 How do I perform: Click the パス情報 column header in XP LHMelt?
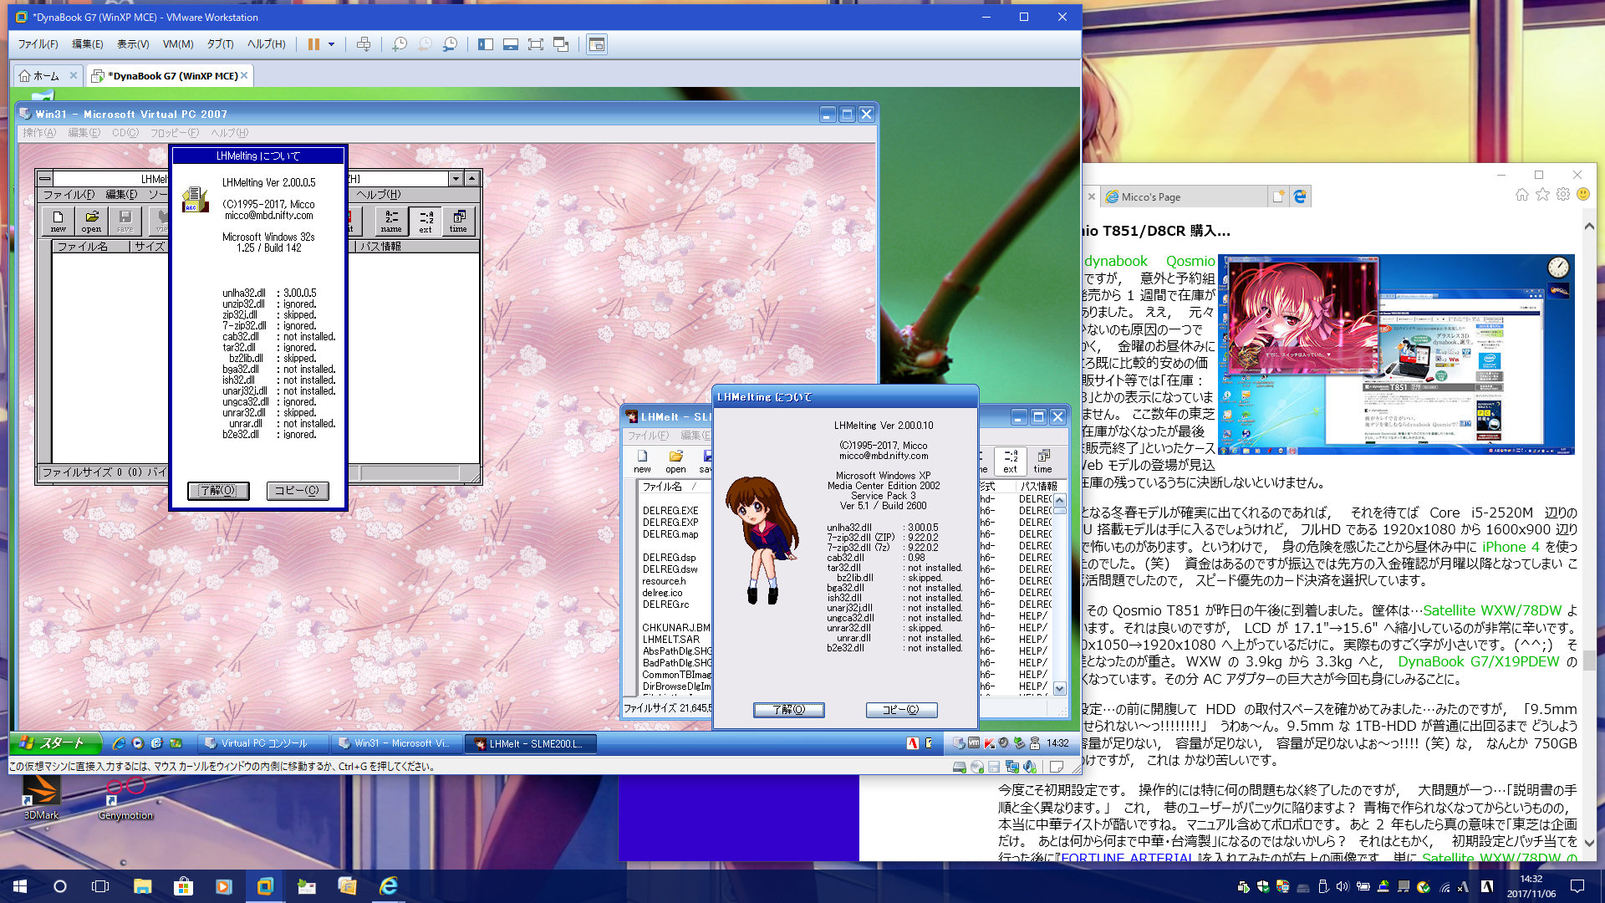1039,487
